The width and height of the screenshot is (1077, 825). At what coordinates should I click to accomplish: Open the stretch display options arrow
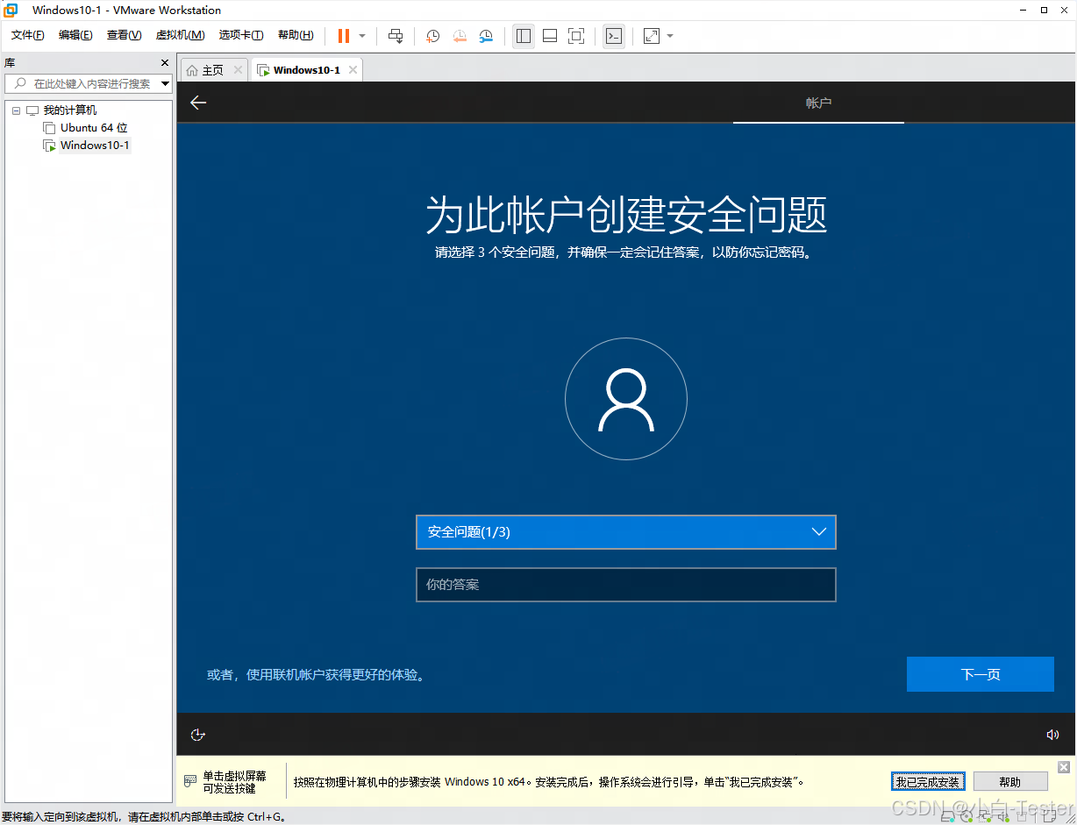click(x=670, y=36)
